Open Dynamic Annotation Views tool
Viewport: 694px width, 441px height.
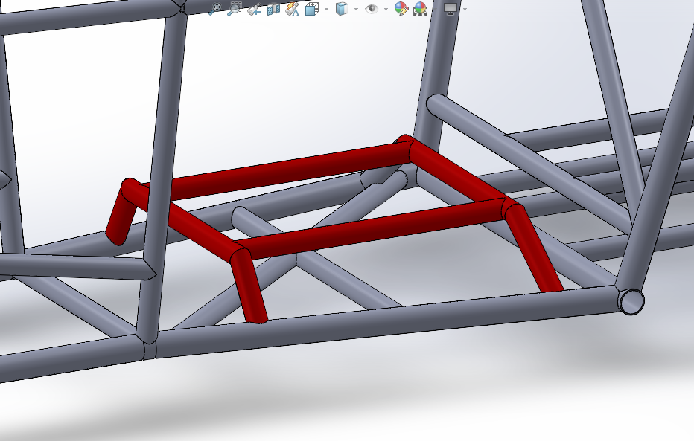coord(292,9)
